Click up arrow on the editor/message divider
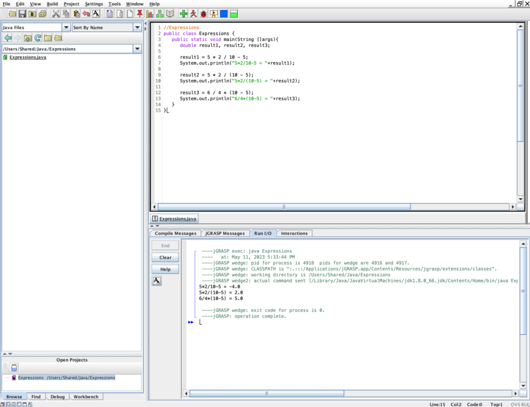The width and height of the screenshot is (530, 407). click(x=152, y=226)
